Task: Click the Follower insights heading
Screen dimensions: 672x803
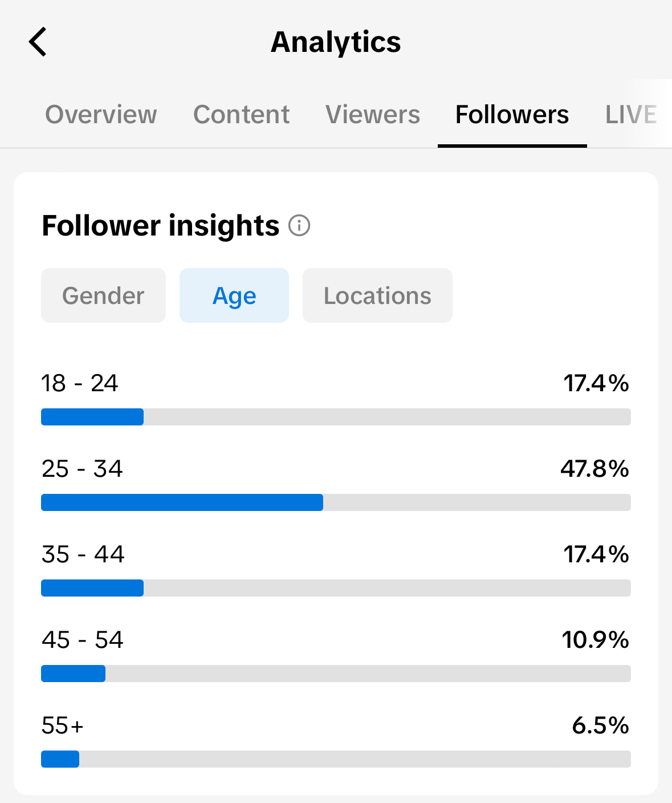Action: (x=160, y=226)
